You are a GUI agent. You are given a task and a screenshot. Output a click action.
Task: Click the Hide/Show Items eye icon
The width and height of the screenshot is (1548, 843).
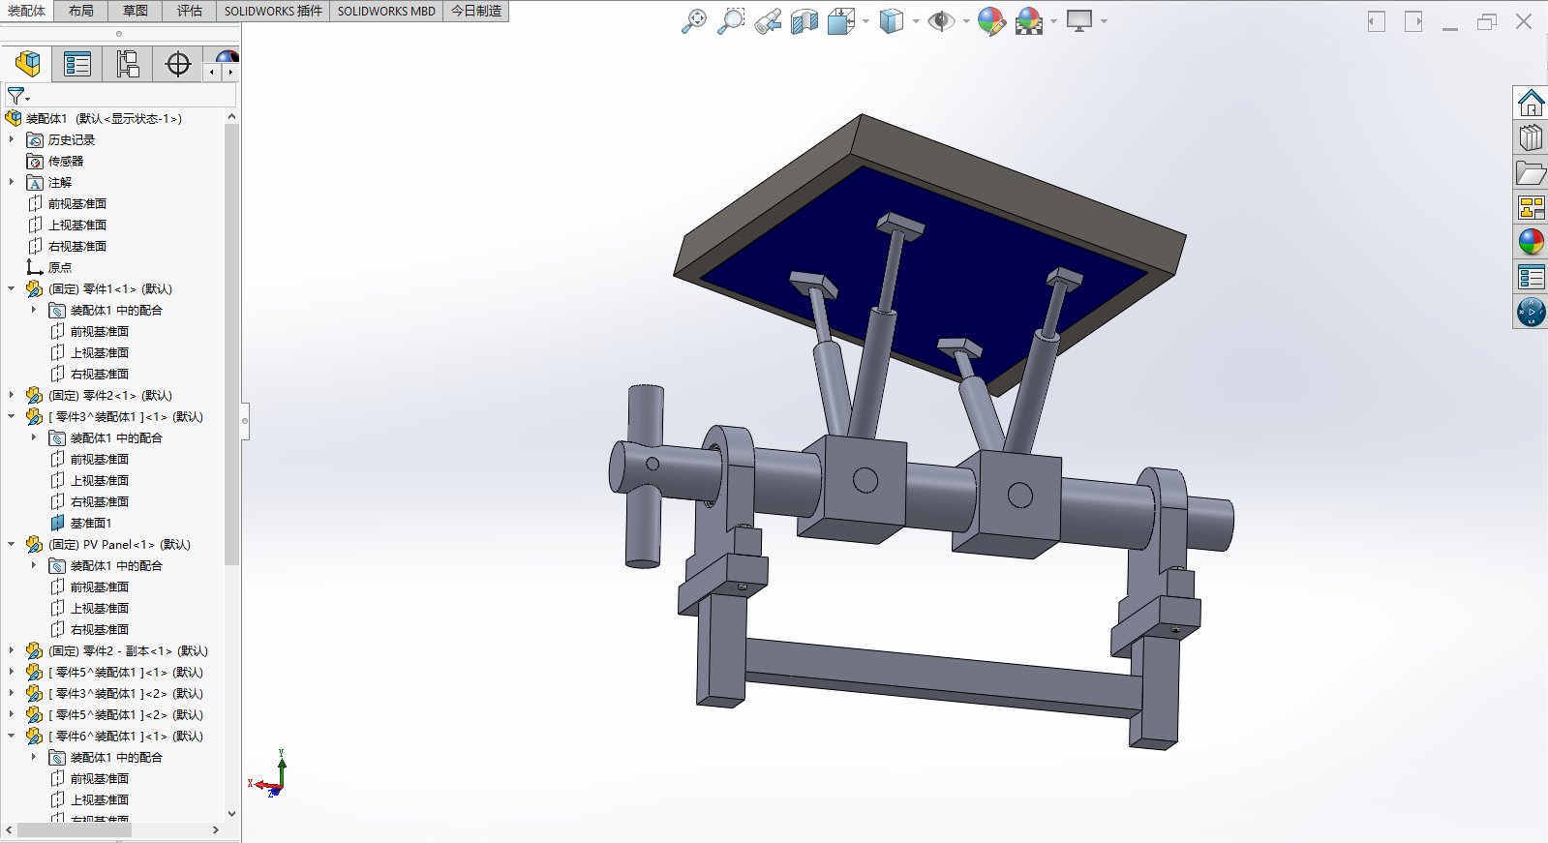click(941, 21)
